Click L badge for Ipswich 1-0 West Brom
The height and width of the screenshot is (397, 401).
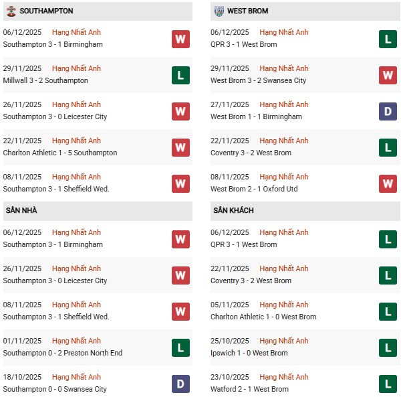click(388, 347)
